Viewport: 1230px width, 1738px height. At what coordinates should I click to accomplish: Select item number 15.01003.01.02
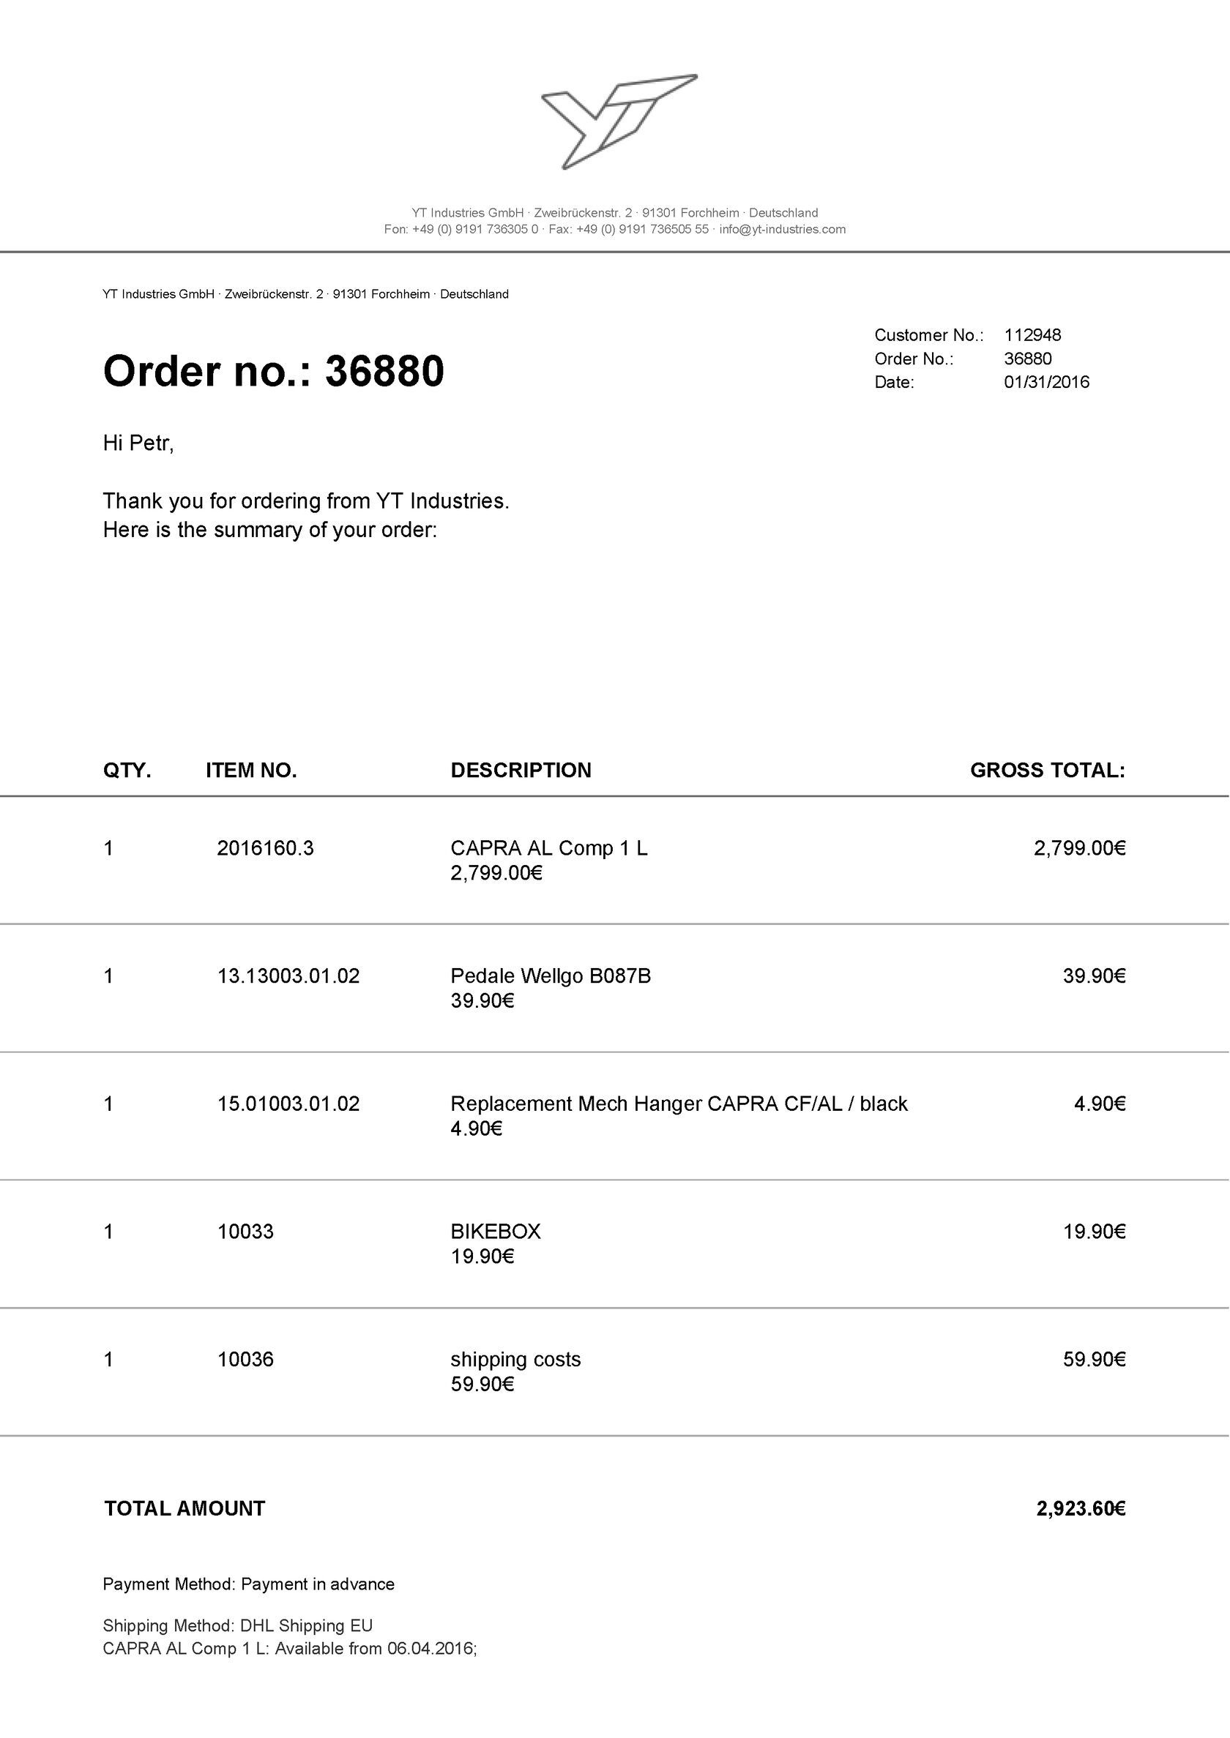pyautogui.click(x=288, y=1104)
